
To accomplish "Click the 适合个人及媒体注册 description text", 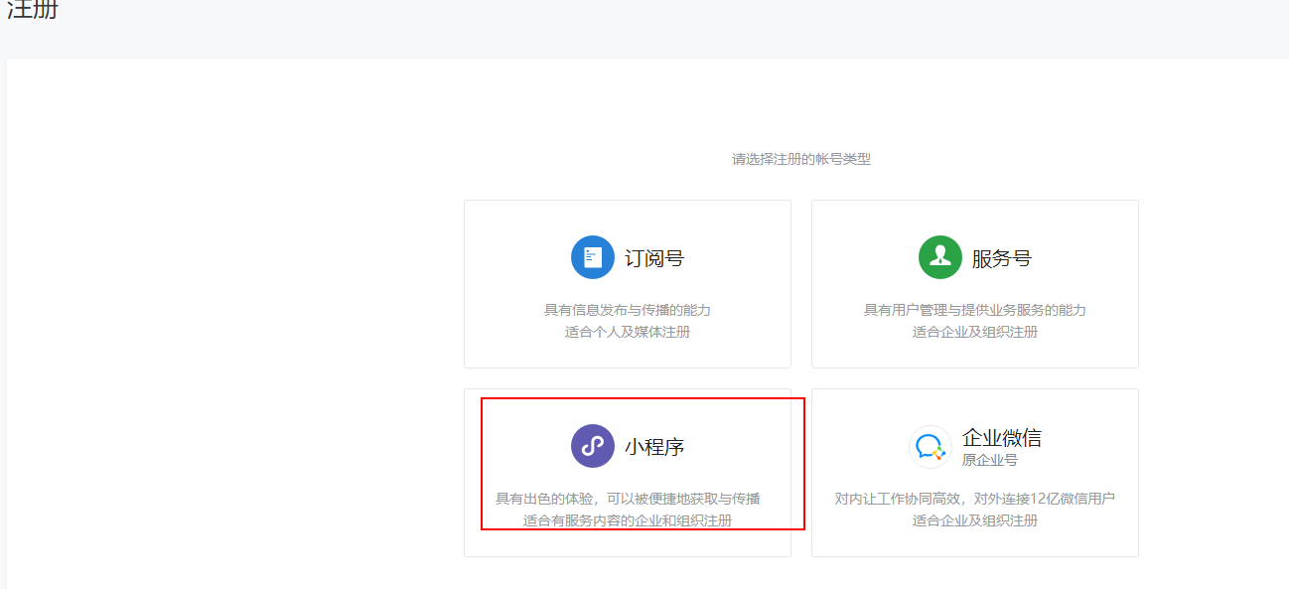I will pyautogui.click(x=627, y=331).
